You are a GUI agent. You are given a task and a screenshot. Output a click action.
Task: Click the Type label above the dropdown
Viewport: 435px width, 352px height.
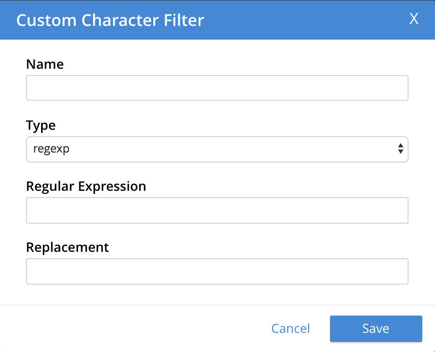click(41, 125)
